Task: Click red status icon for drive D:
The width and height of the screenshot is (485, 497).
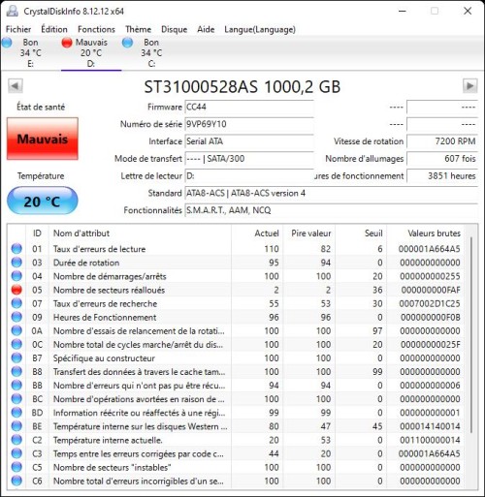Action: click(67, 43)
